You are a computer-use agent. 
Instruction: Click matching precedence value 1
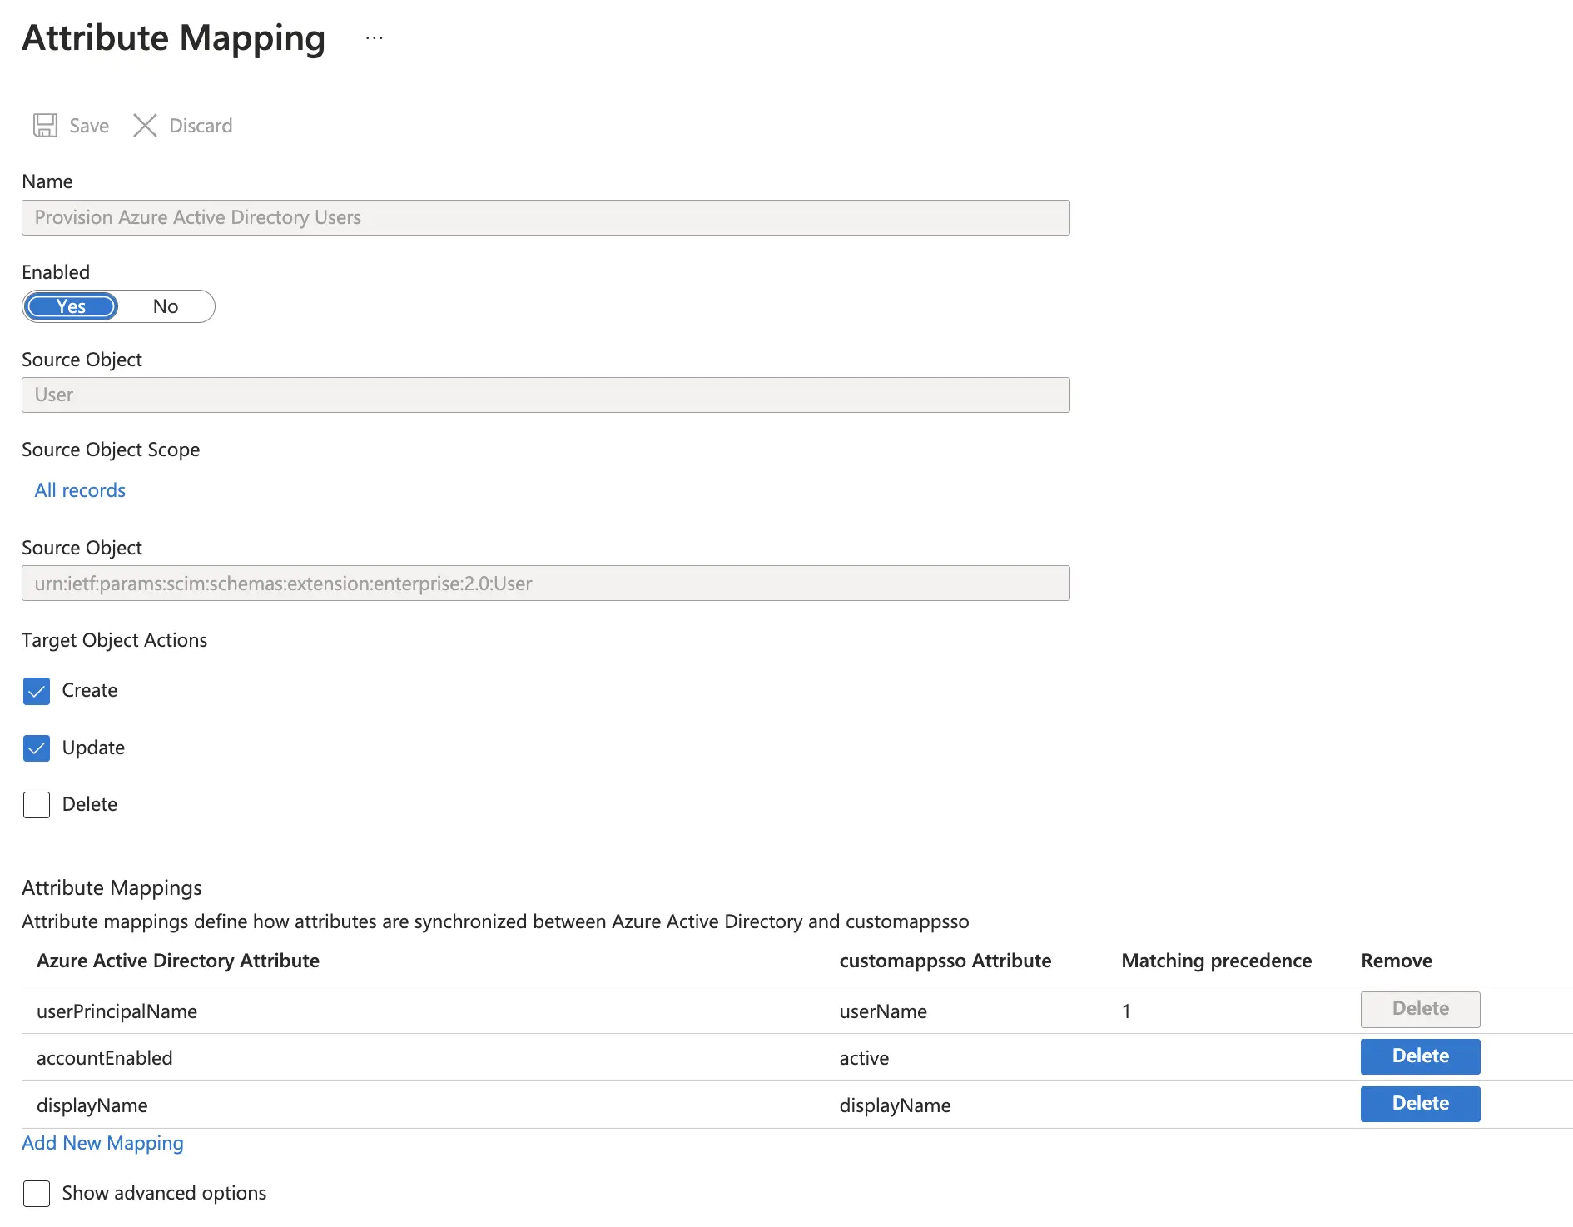(x=1126, y=1011)
